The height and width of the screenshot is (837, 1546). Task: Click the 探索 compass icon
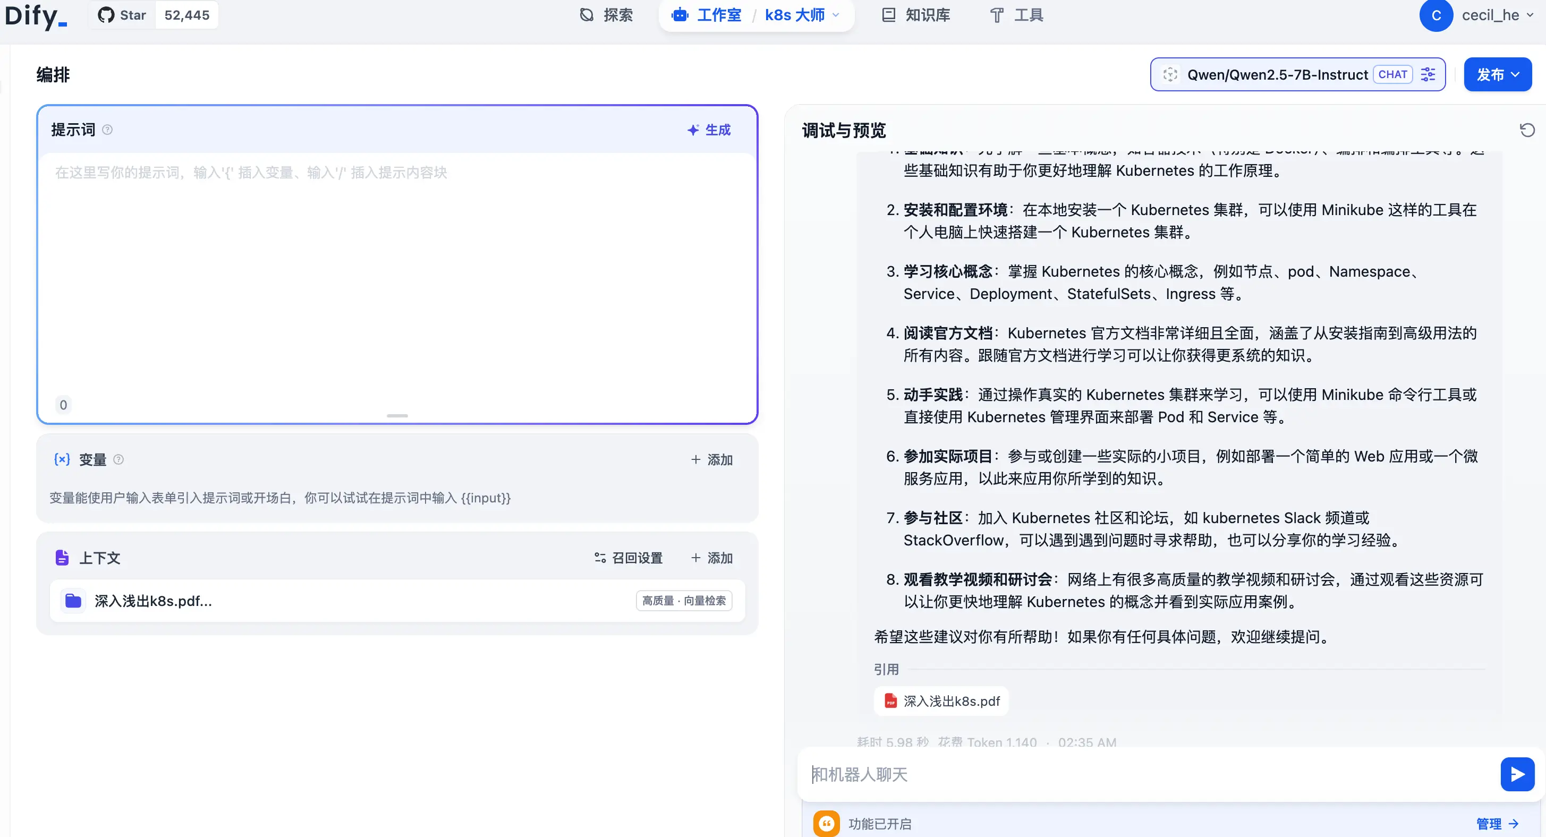[587, 15]
